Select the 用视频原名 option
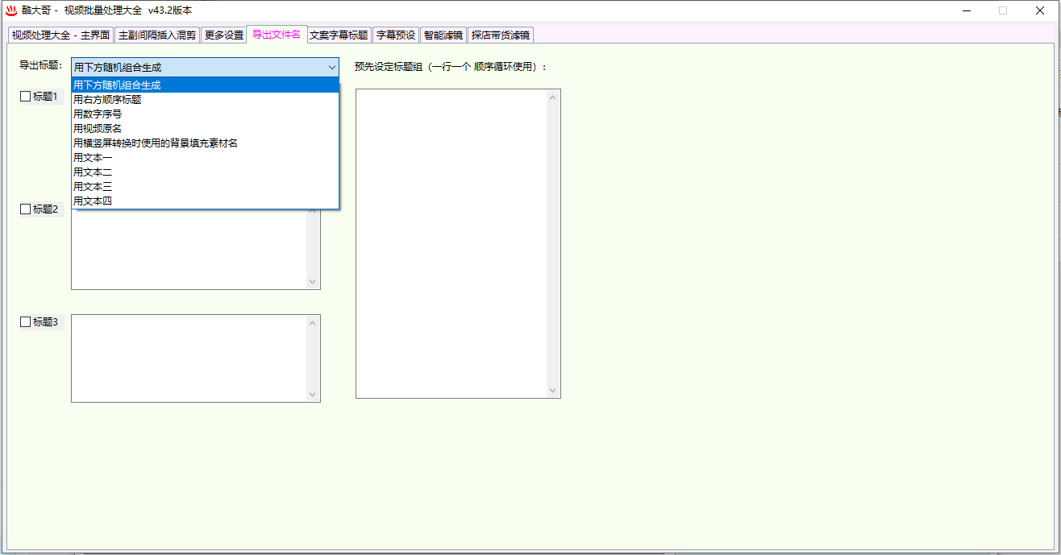1061x555 pixels. tap(205, 129)
